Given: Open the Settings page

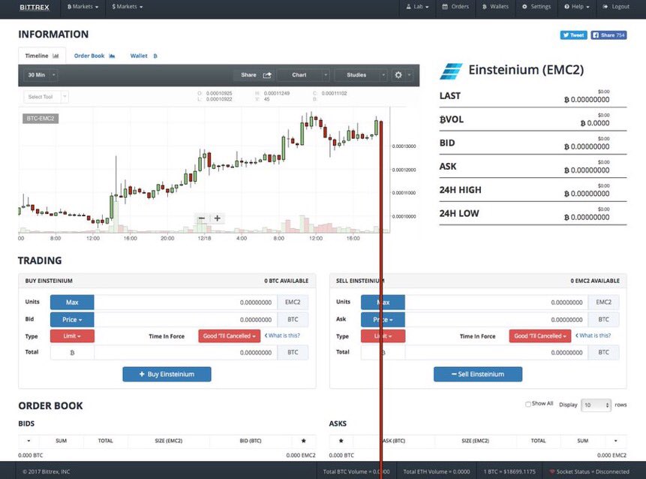Looking at the screenshot, I should pyautogui.click(x=536, y=7).
